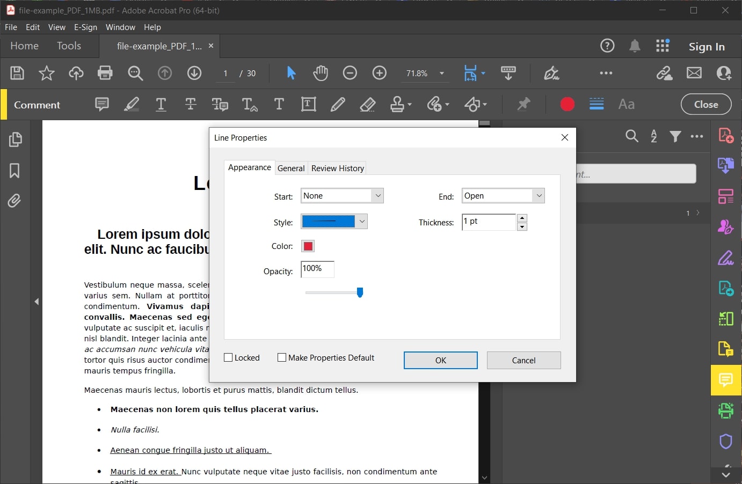Enable the Locked checkbox
The image size is (742, 484).
[x=228, y=357]
